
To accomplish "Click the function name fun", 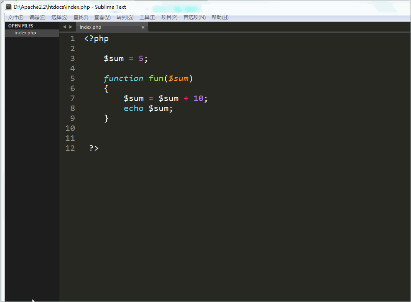I will [x=156, y=79].
